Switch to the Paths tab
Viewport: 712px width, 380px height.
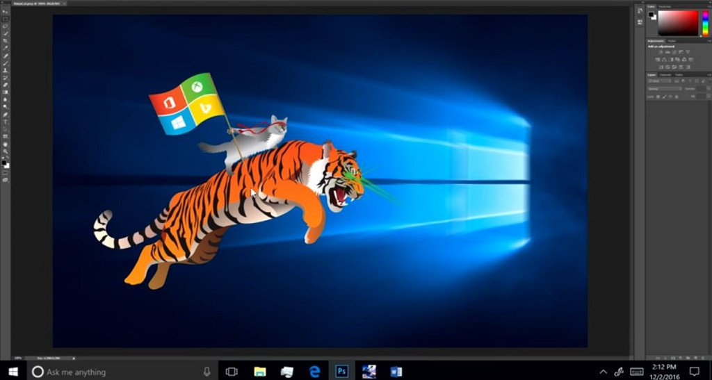[679, 75]
